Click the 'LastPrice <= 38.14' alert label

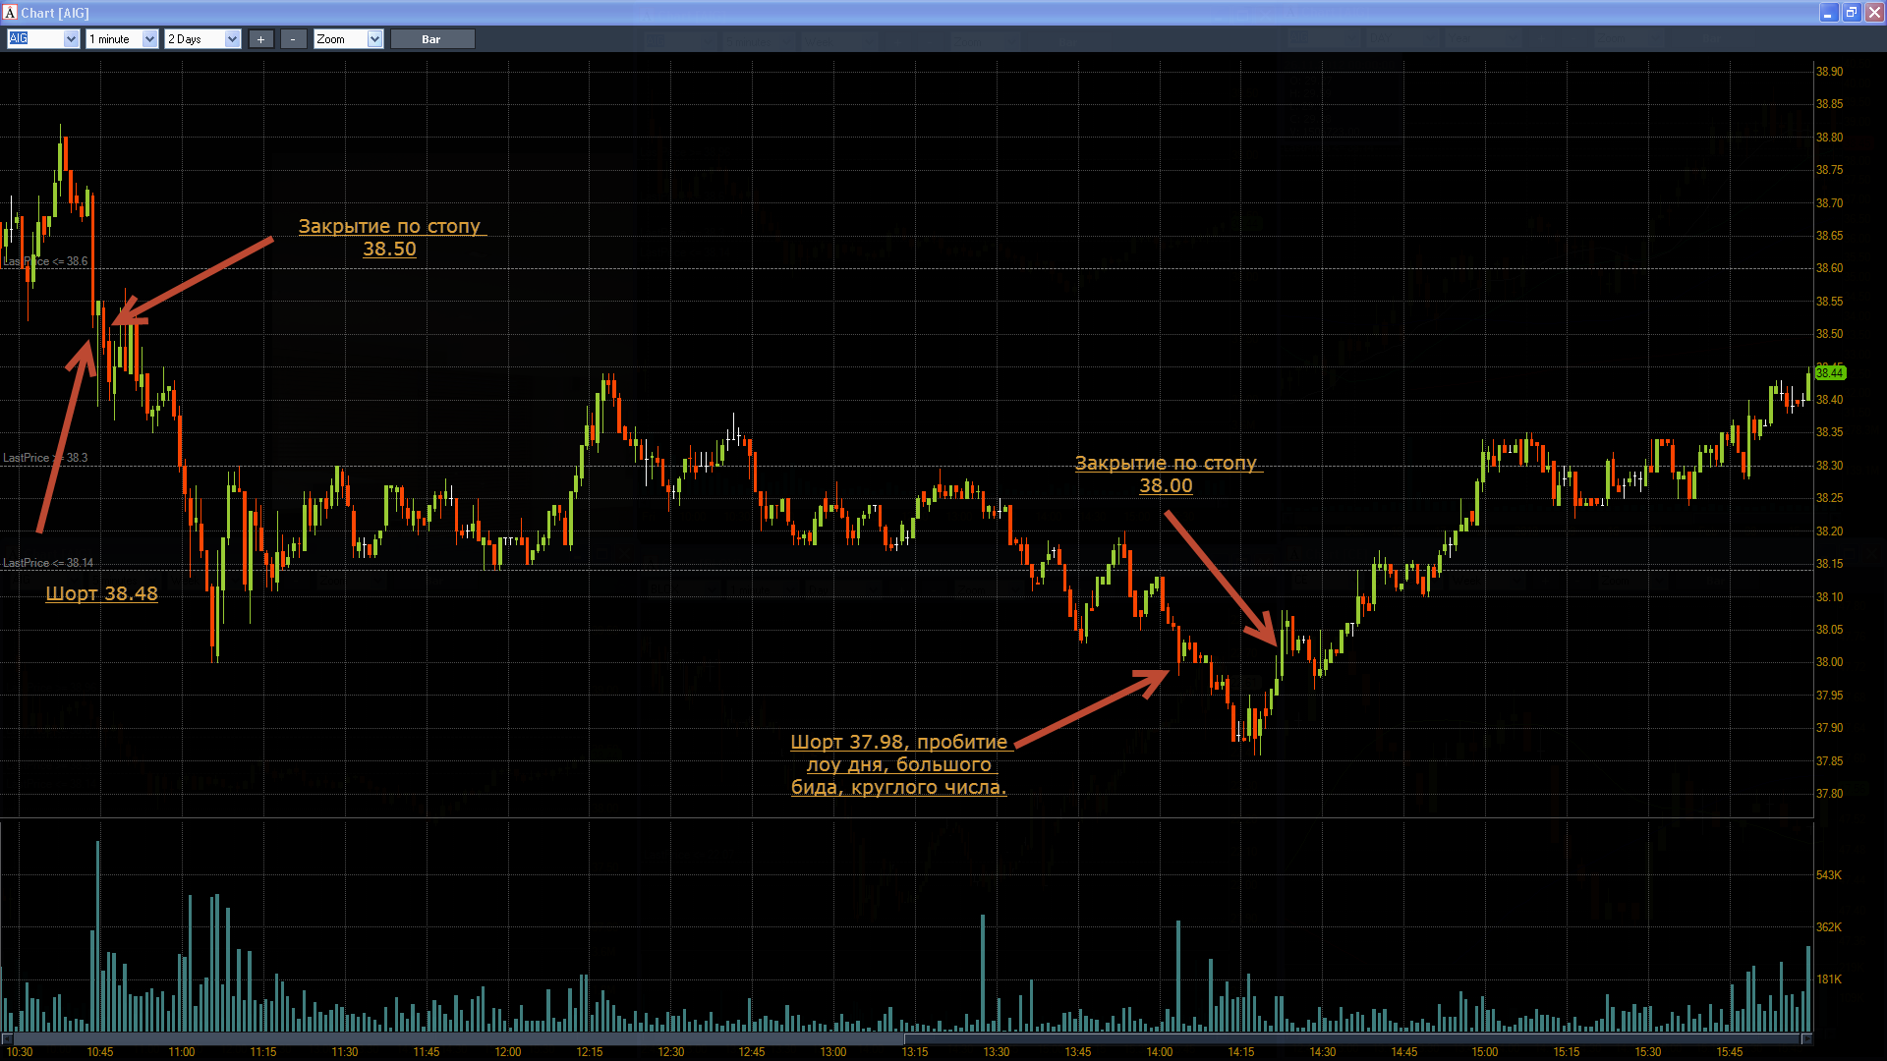click(x=48, y=563)
